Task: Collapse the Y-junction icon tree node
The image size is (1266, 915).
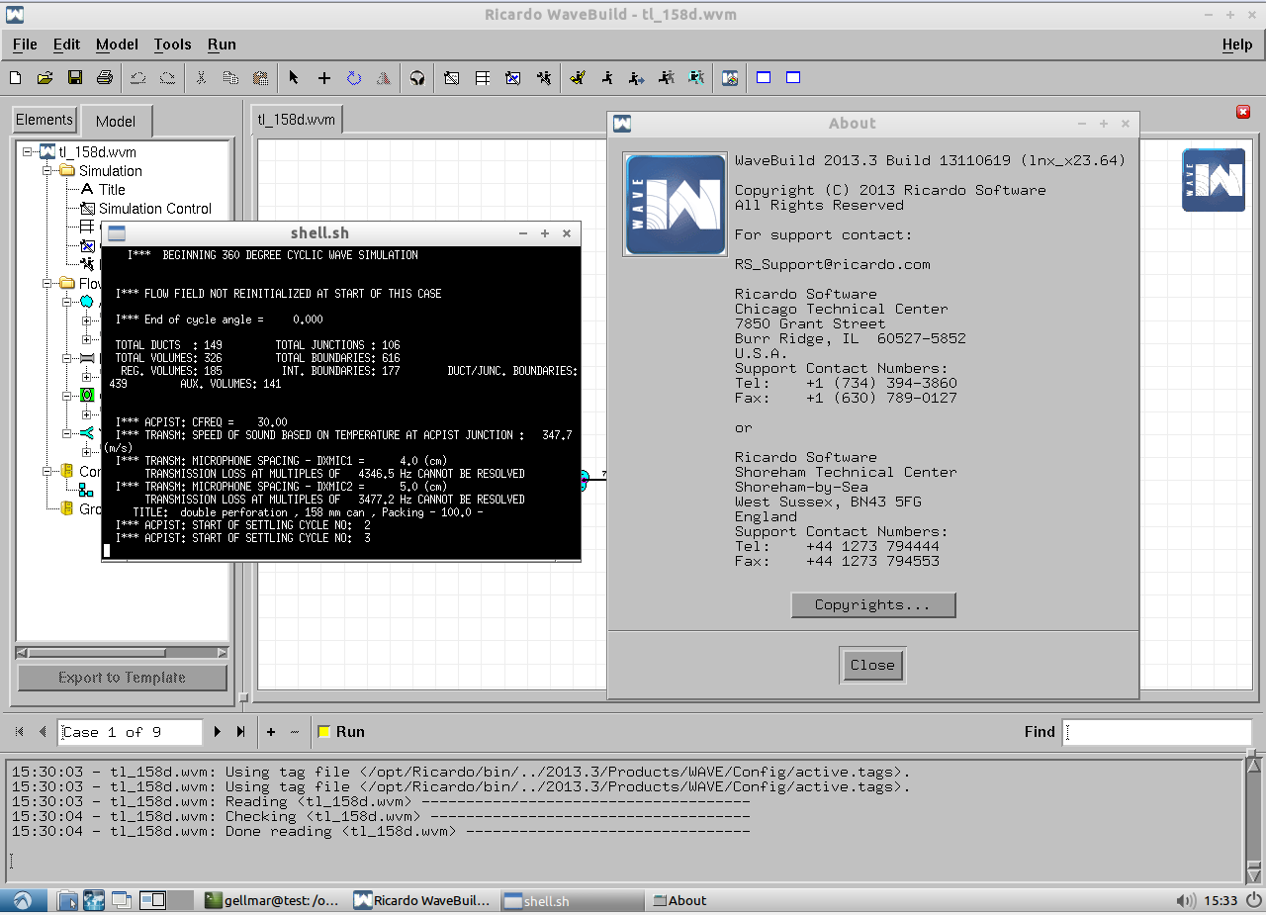Action: point(66,434)
